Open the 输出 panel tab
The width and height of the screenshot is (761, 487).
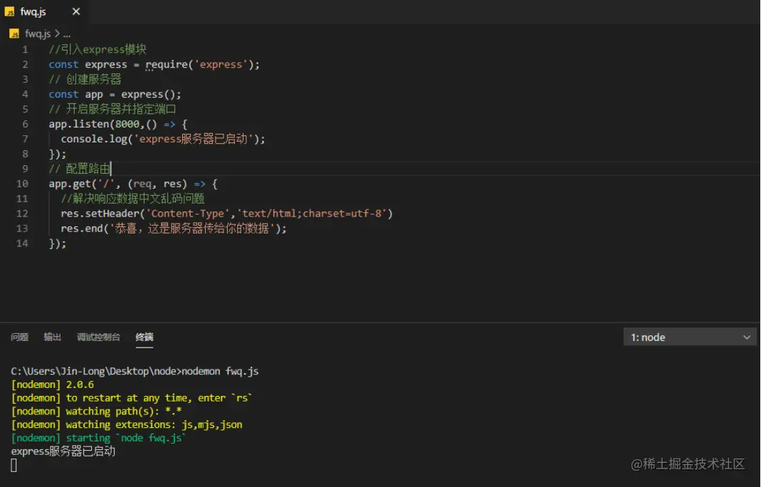53,337
